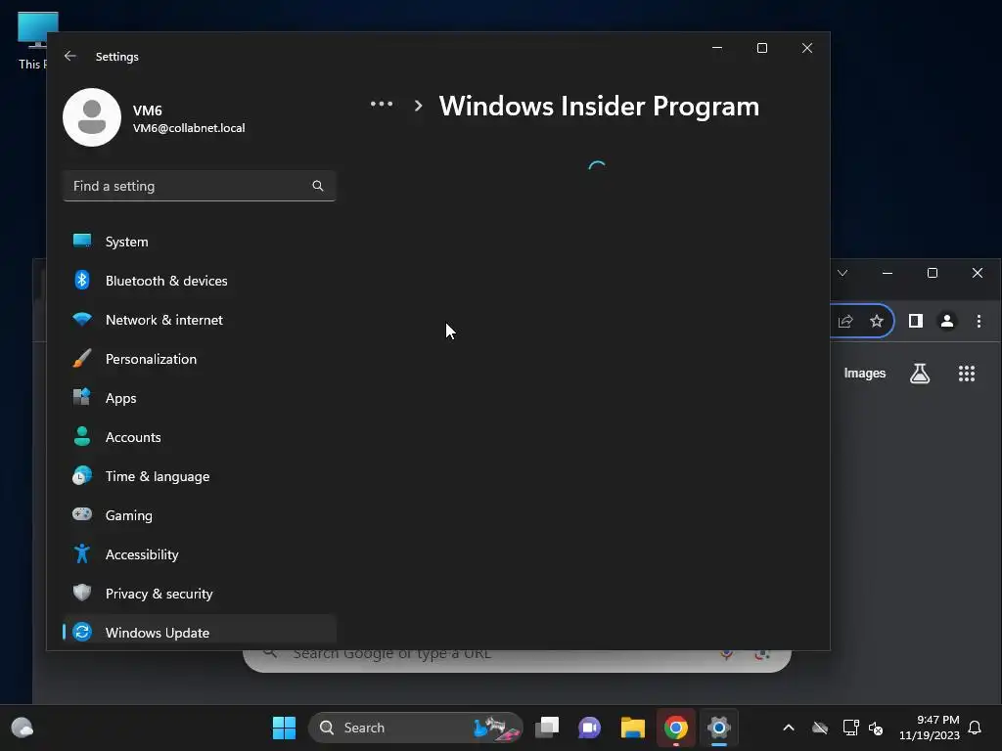Open weather widget on taskbar

(23, 728)
